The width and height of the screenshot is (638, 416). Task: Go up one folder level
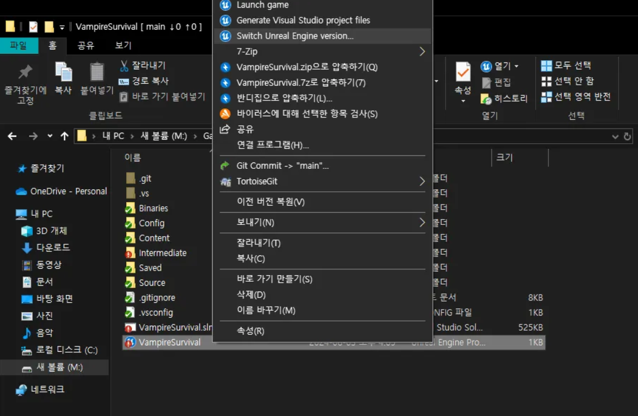click(x=64, y=136)
